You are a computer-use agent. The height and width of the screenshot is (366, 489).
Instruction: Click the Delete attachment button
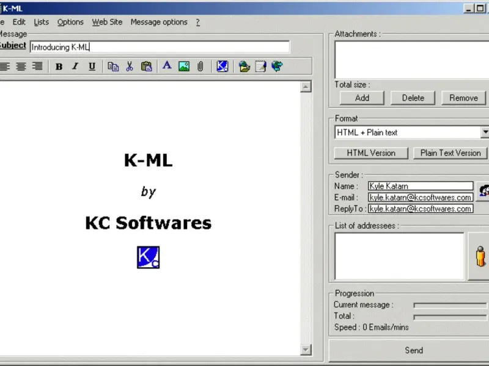(x=413, y=98)
